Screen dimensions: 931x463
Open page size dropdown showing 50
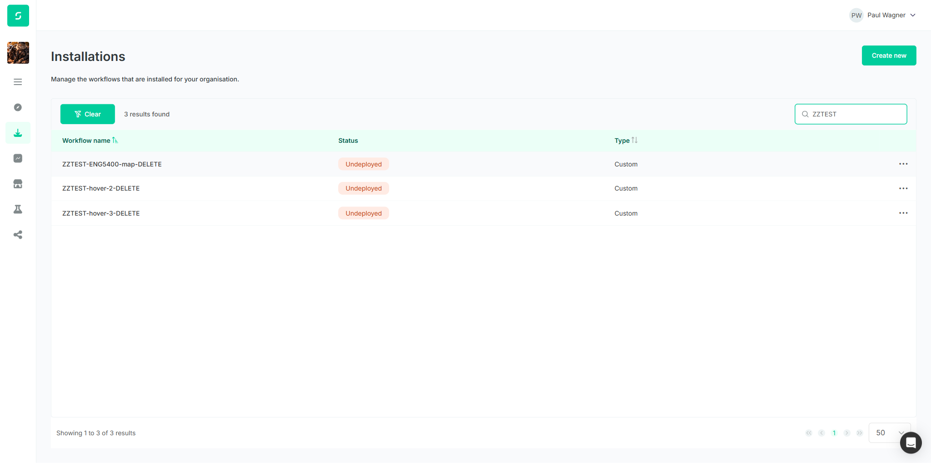coord(890,433)
